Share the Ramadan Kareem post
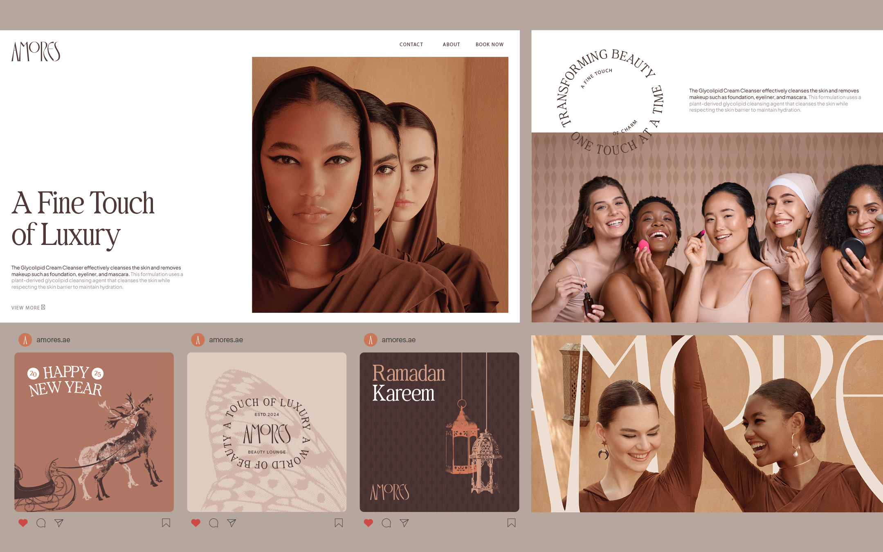Screen dimensions: 883x552 [x=404, y=523]
